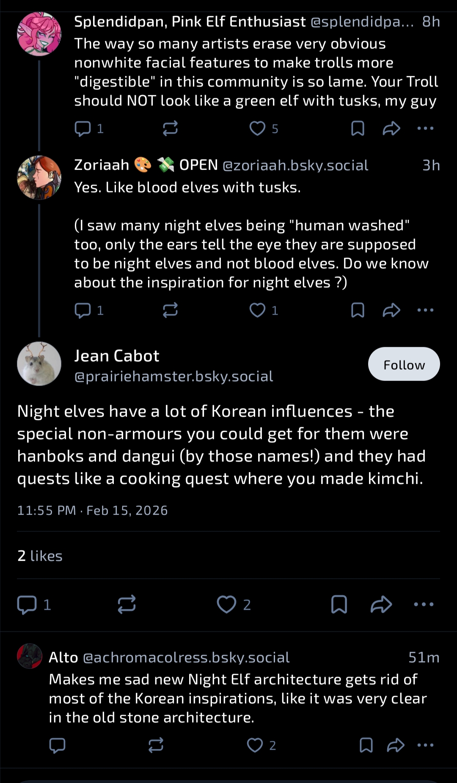Repost Jean Cabot's main post
This screenshot has width=457, height=783.
(127, 605)
